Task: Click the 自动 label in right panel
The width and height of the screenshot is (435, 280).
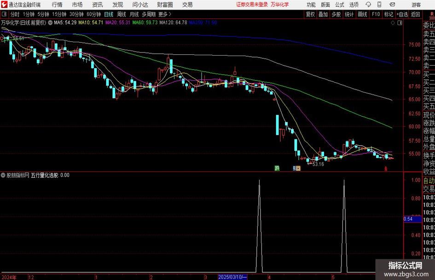Action: [x=429, y=181]
